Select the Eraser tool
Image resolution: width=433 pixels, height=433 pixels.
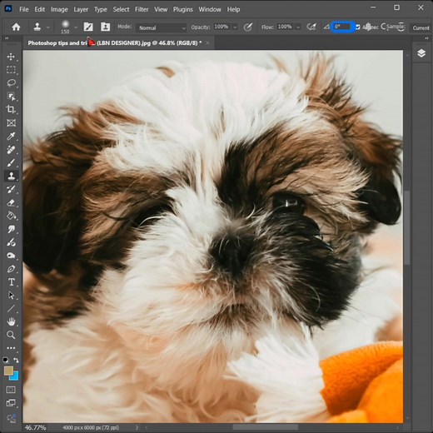[11, 202]
